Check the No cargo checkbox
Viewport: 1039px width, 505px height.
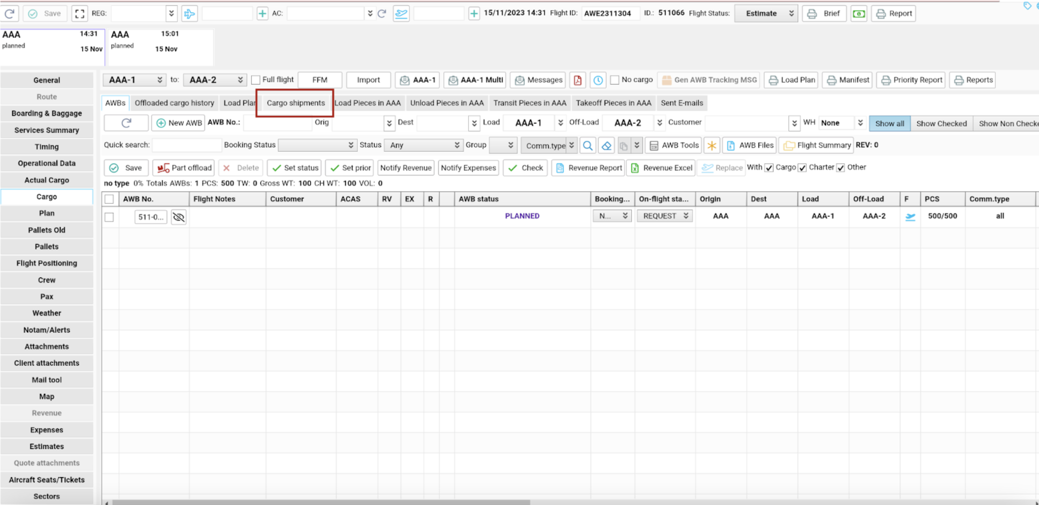click(614, 80)
